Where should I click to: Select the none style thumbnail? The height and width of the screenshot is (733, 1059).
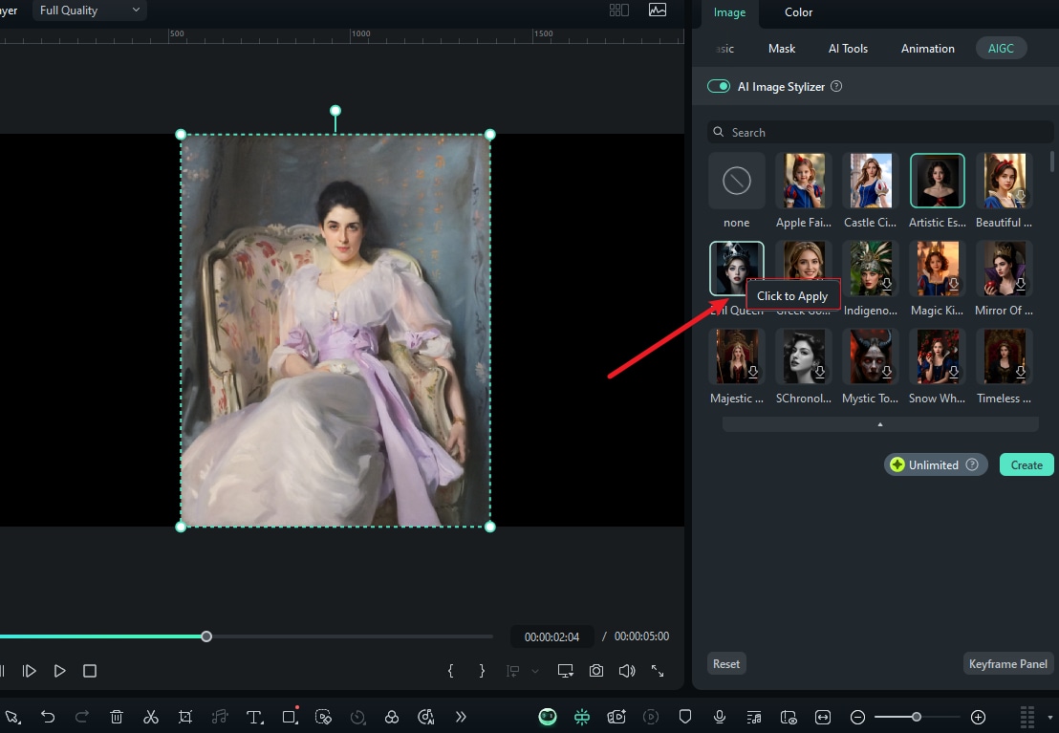click(736, 181)
